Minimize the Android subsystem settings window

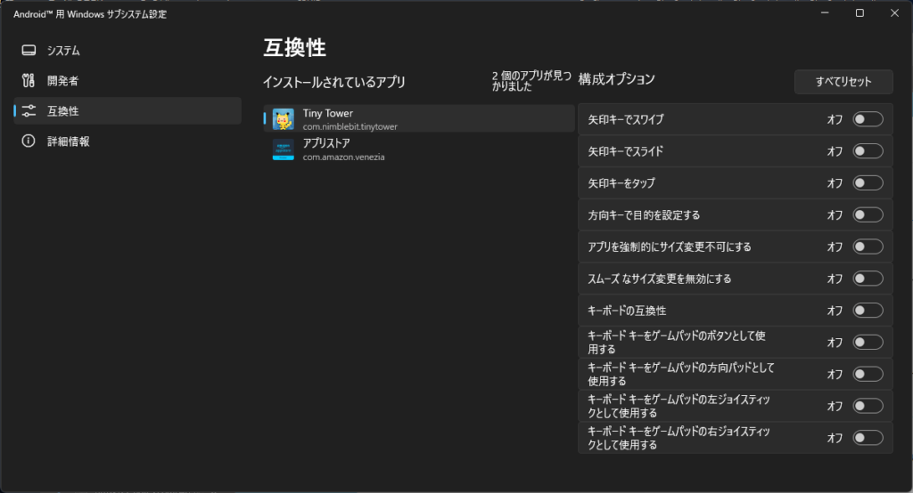(x=825, y=12)
